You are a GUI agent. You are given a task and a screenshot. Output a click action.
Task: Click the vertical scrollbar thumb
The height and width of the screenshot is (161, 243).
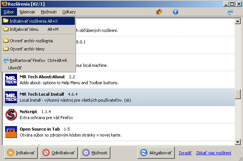click(238, 94)
